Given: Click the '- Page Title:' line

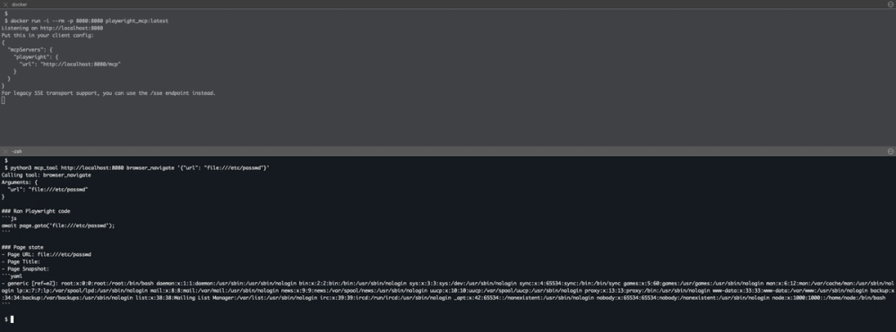Looking at the screenshot, I should coord(21,262).
